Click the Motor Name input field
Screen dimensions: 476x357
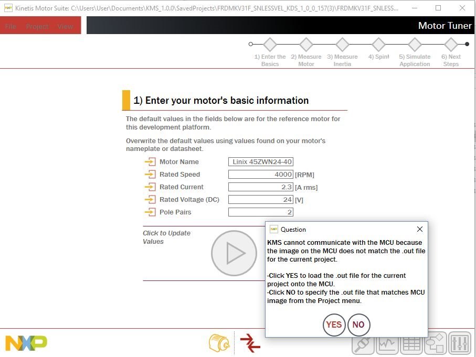(261, 161)
